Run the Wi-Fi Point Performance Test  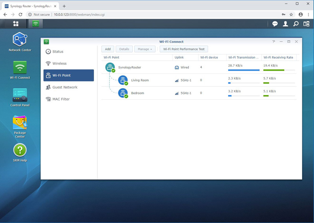(184, 49)
